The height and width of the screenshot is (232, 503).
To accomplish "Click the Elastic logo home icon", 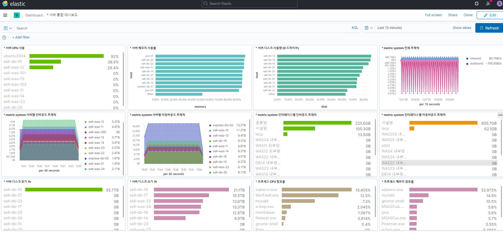I will click(5, 4).
